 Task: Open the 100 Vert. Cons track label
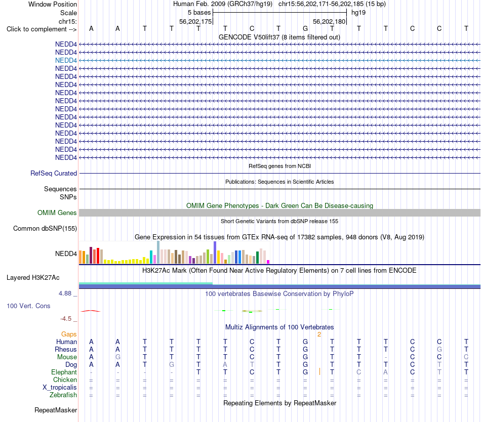pyautogui.click(x=28, y=306)
